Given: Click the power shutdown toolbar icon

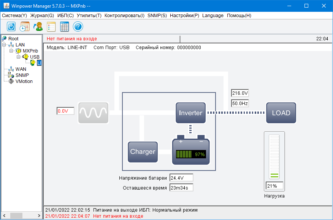Looking at the screenshot, I should point(11,27).
